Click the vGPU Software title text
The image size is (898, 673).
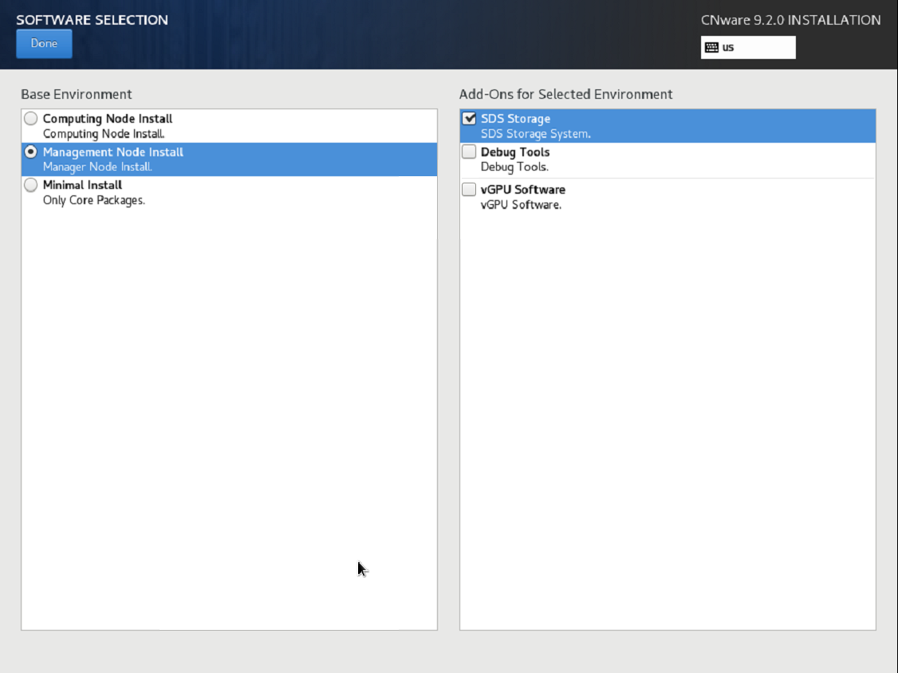tap(523, 190)
